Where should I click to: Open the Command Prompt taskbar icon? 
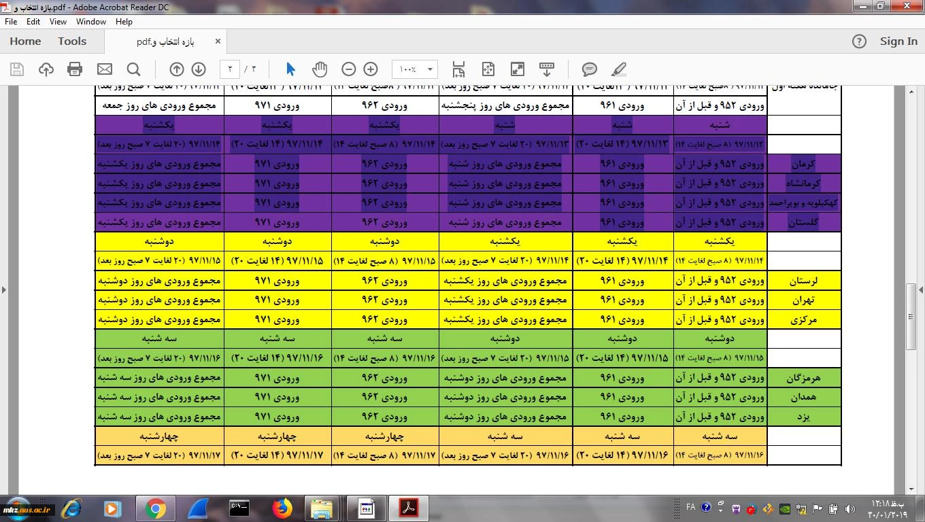click(239, 508)
